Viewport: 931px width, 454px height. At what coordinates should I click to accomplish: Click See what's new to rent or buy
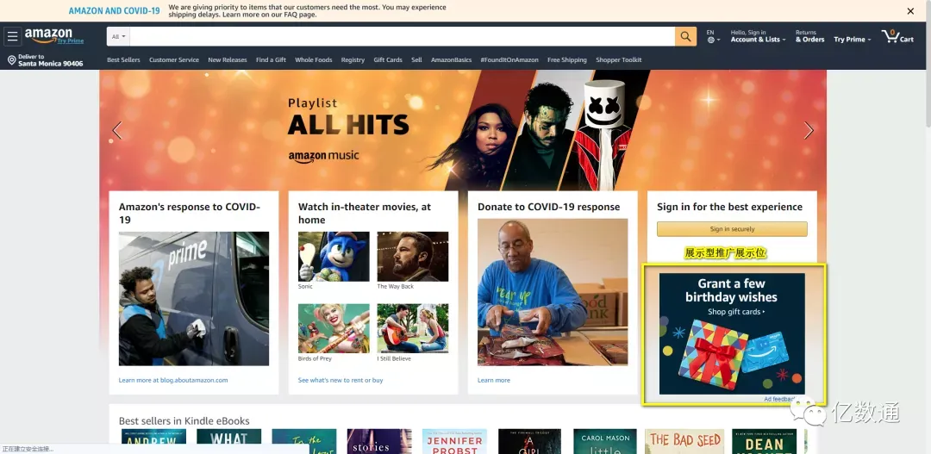coord(341,381)
